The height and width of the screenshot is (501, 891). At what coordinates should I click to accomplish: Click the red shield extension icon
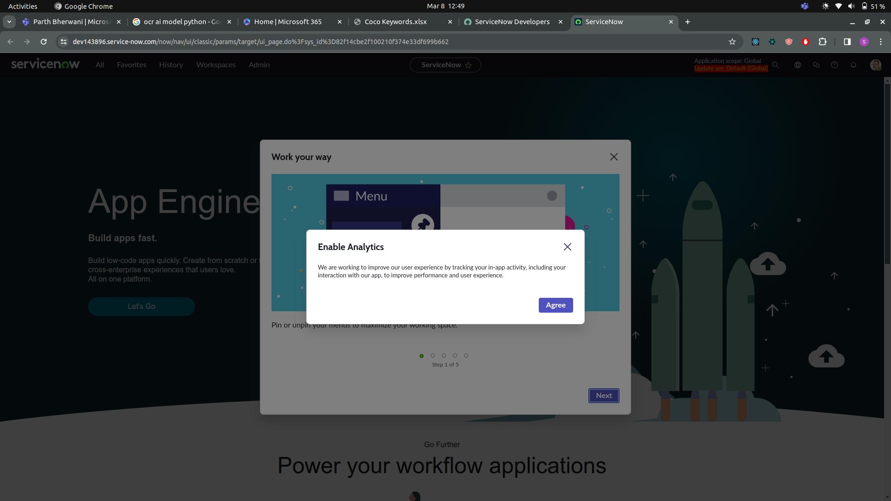[x=789, y=42]
